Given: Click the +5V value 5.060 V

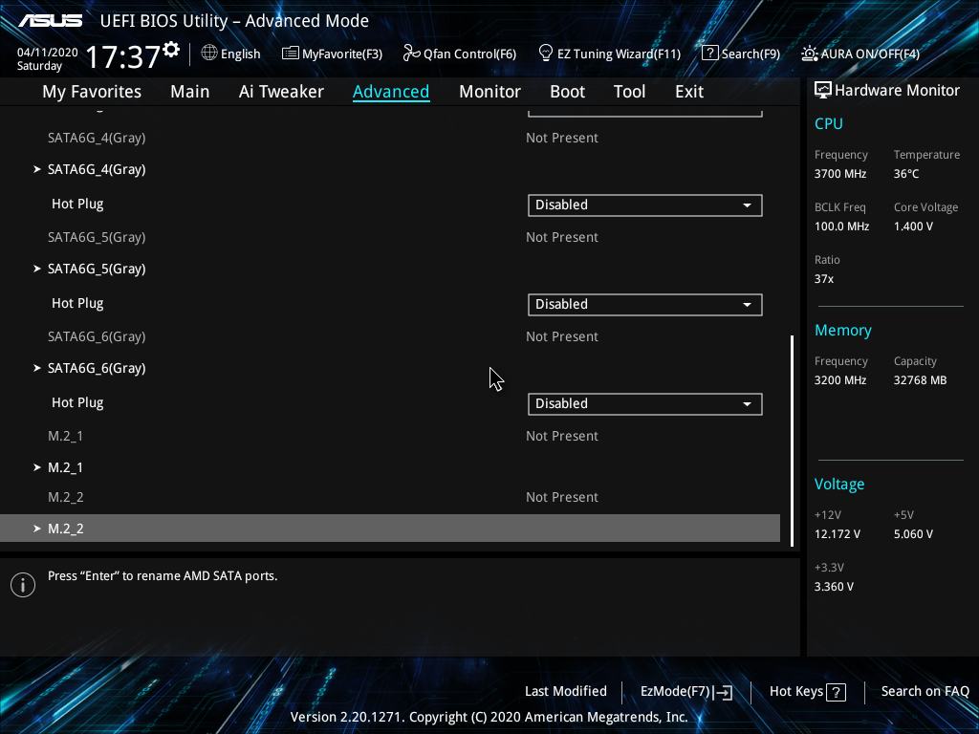Looking at the screenshot, I should click(913, 534).
